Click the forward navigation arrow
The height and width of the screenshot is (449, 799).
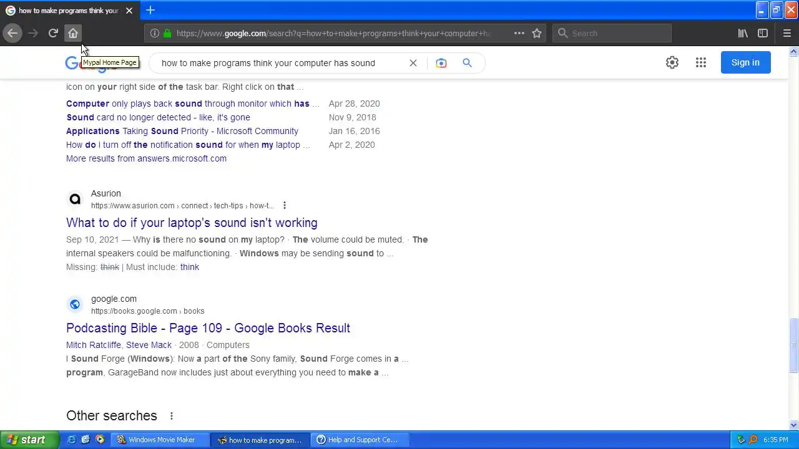33,33
